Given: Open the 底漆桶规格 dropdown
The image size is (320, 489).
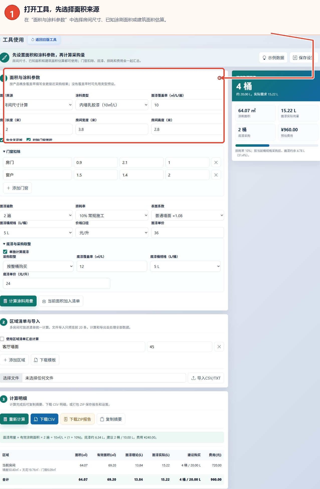Looking at the screenshot, I should click(185, 266).
